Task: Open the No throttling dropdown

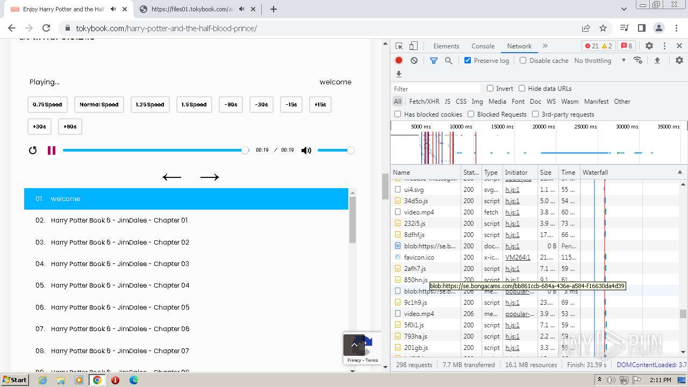Action: pyautogui.click(x=600, y=61)
